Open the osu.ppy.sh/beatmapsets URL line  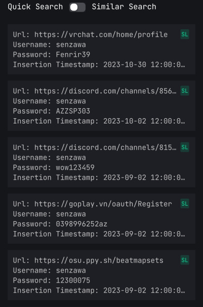88,260
